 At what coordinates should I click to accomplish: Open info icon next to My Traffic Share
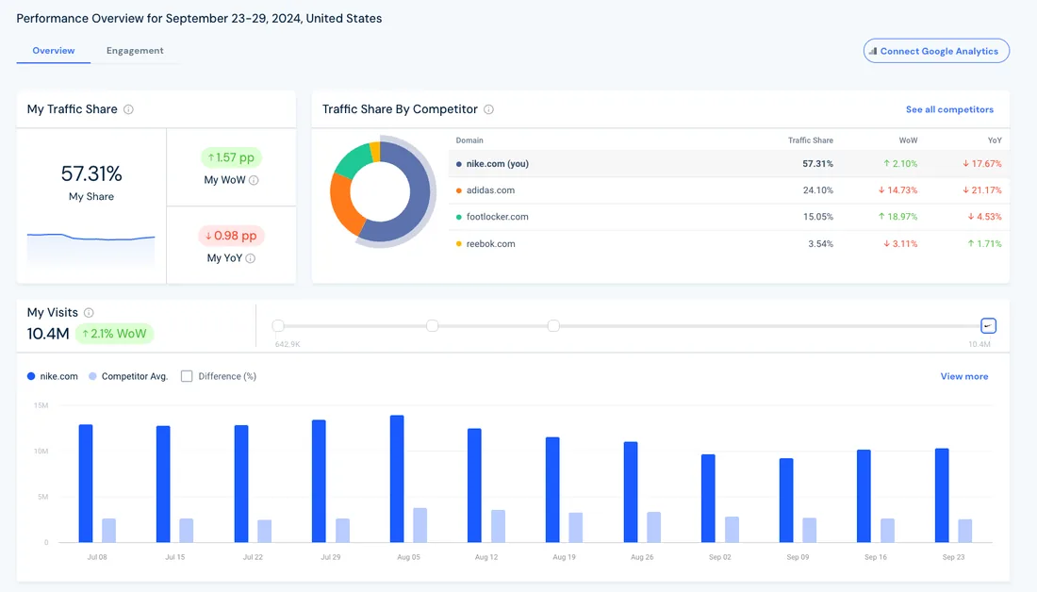(128, 109)
